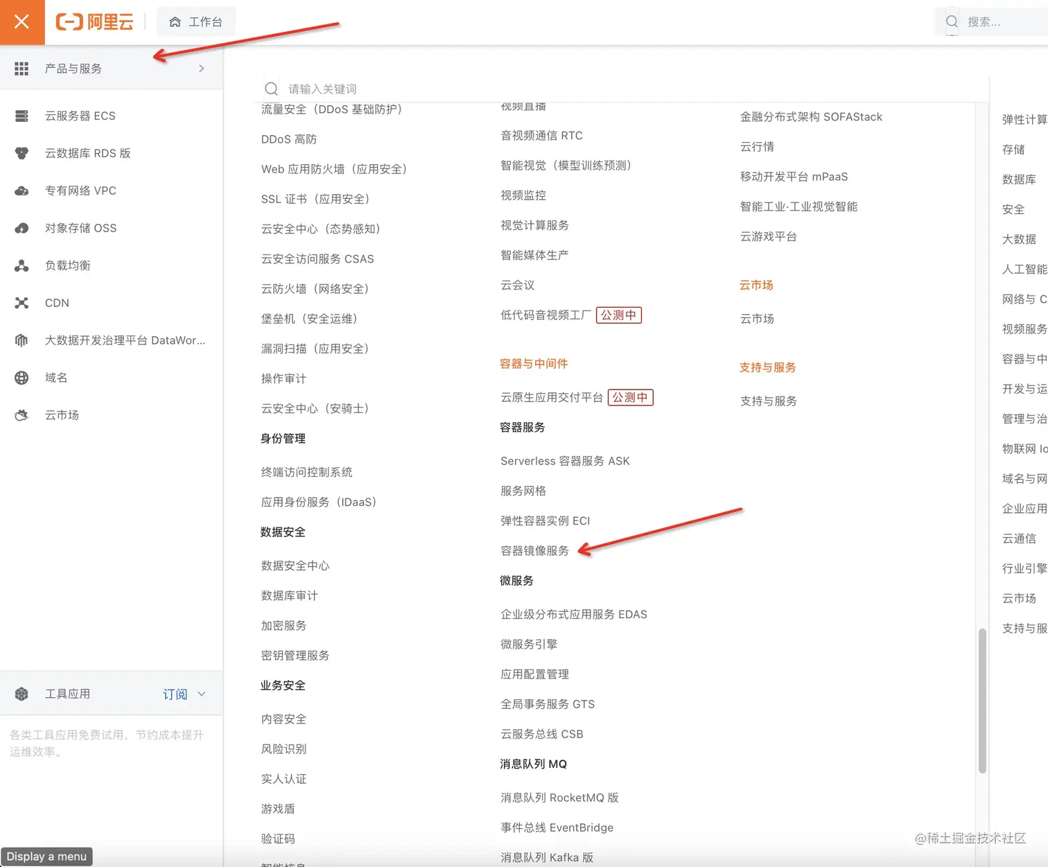Viewport: 1048px width, 867px height.
Task: Open 操作审计
Action: (283, 378)
